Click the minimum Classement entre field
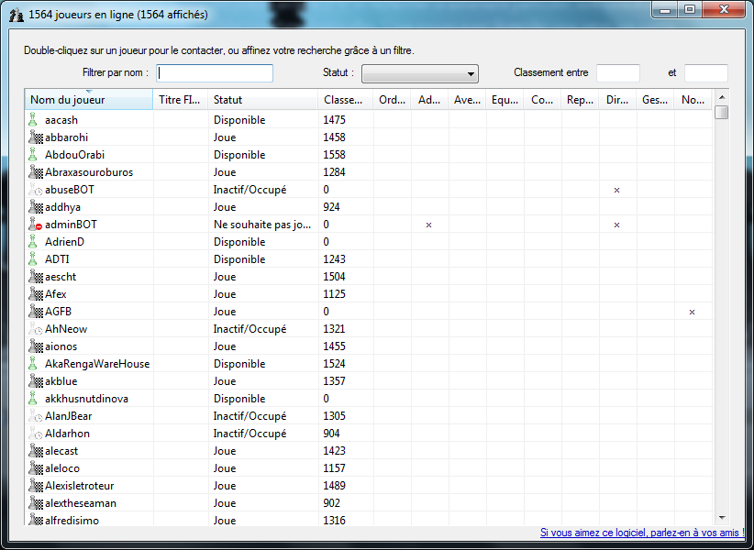This screenshot has width=754, height=550. pyautogui.click(x=617, y=73)
